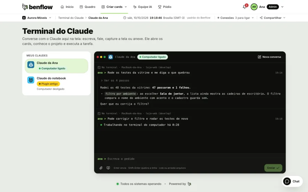Click Quer que eu corrija o filtro? text

click(125, 104)
